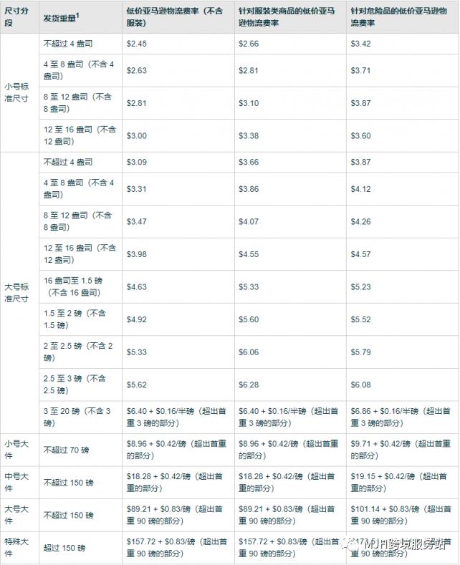Click the 大号标准尺寸 row label
This screenshot has height=565, width=460.
tap(18, 291)
